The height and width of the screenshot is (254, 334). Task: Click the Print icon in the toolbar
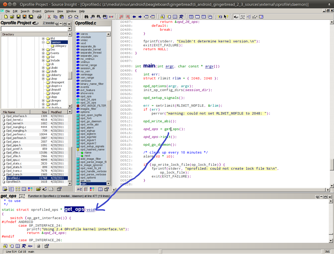pyautogui.click(x=39, y=17)
